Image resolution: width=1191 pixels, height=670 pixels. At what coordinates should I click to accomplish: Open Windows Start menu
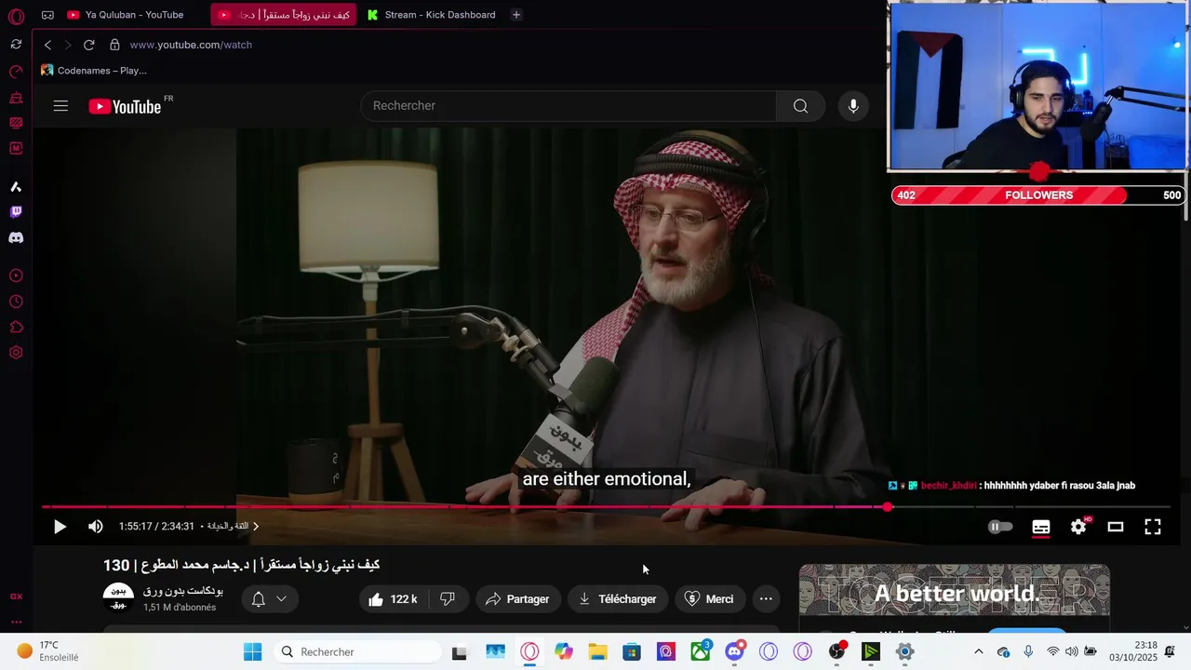[252, 651]
